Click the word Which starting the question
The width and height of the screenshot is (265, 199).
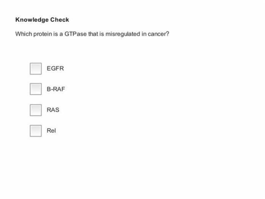[x=23, y=34]
